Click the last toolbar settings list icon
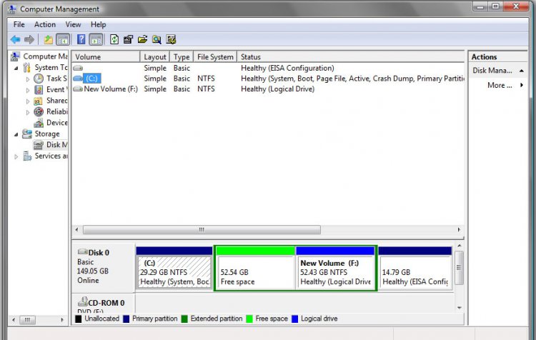 click(171, 39)
